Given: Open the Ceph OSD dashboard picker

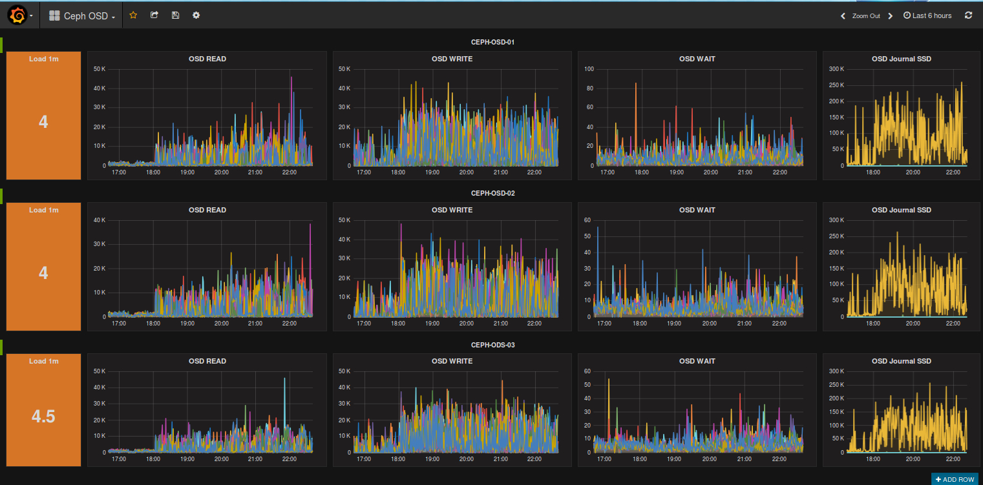Looking at the screenshot, I should [x=82, y=16].
